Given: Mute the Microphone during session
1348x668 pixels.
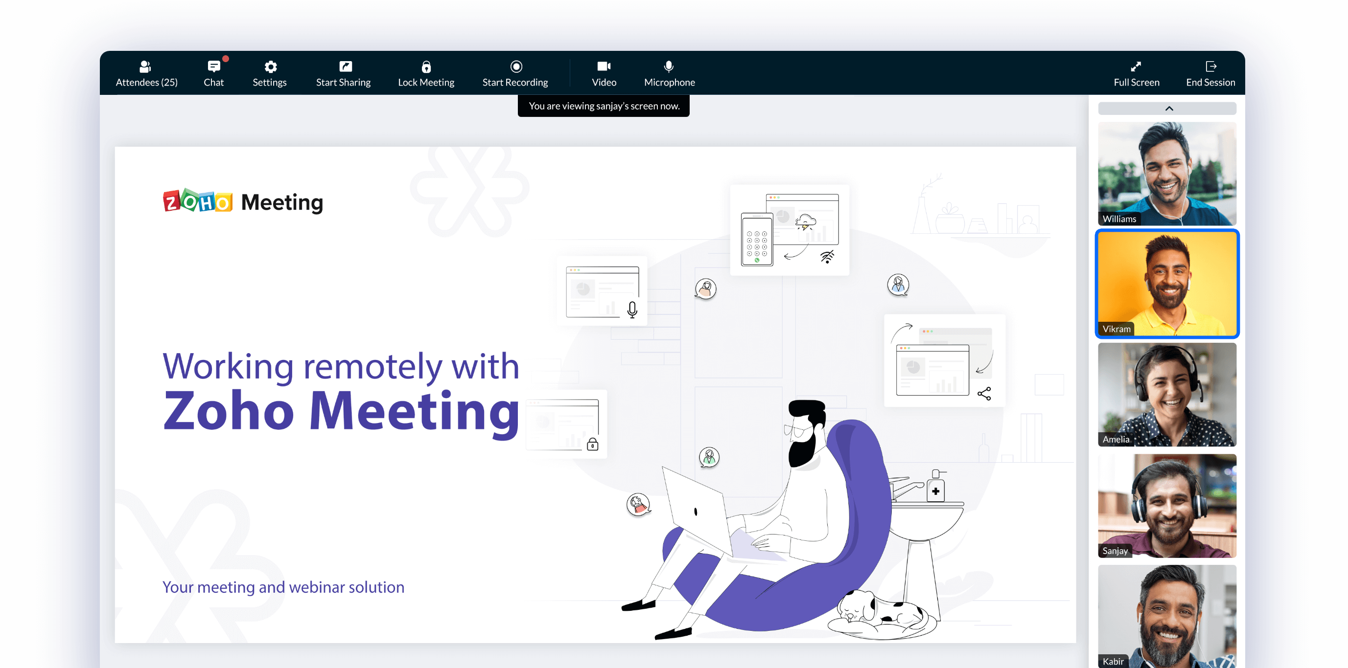Looking at the screenshot, I should click(669, 72).
